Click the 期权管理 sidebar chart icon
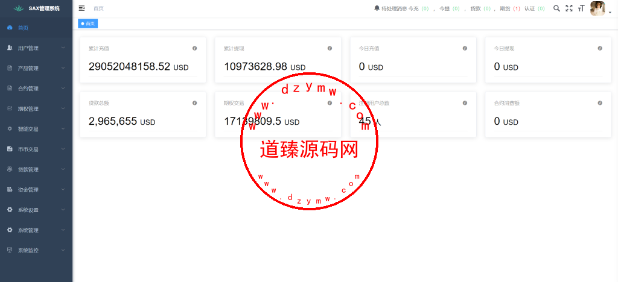Viewport: 618px width, 282px height. (10, 108)
